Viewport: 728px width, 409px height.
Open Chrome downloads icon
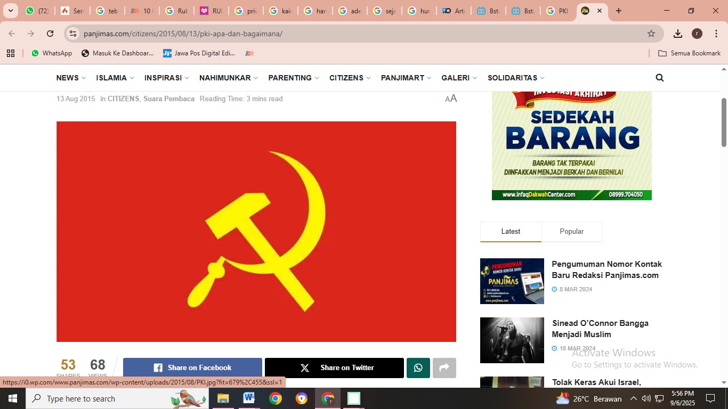tap(678, 34)
